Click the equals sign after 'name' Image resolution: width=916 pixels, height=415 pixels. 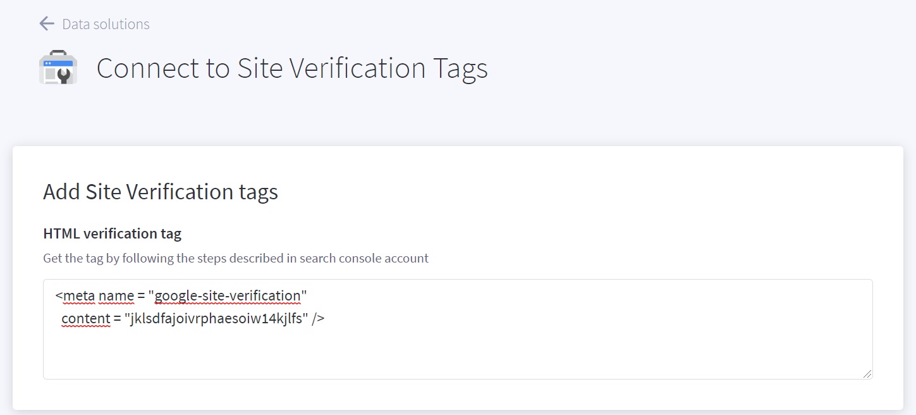140,296
